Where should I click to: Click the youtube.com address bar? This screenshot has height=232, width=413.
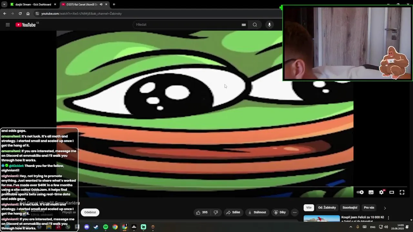(158, 14)
